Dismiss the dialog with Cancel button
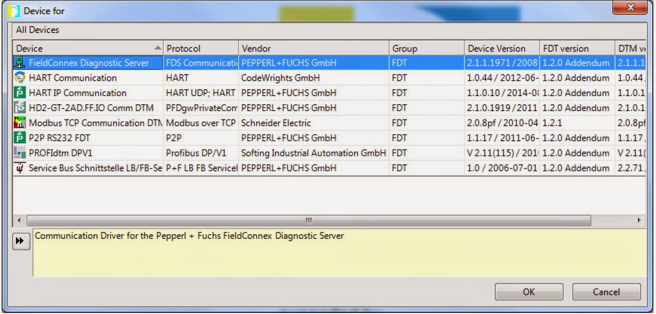Viewport: 656px width, 314px height. tap(606, 292)
